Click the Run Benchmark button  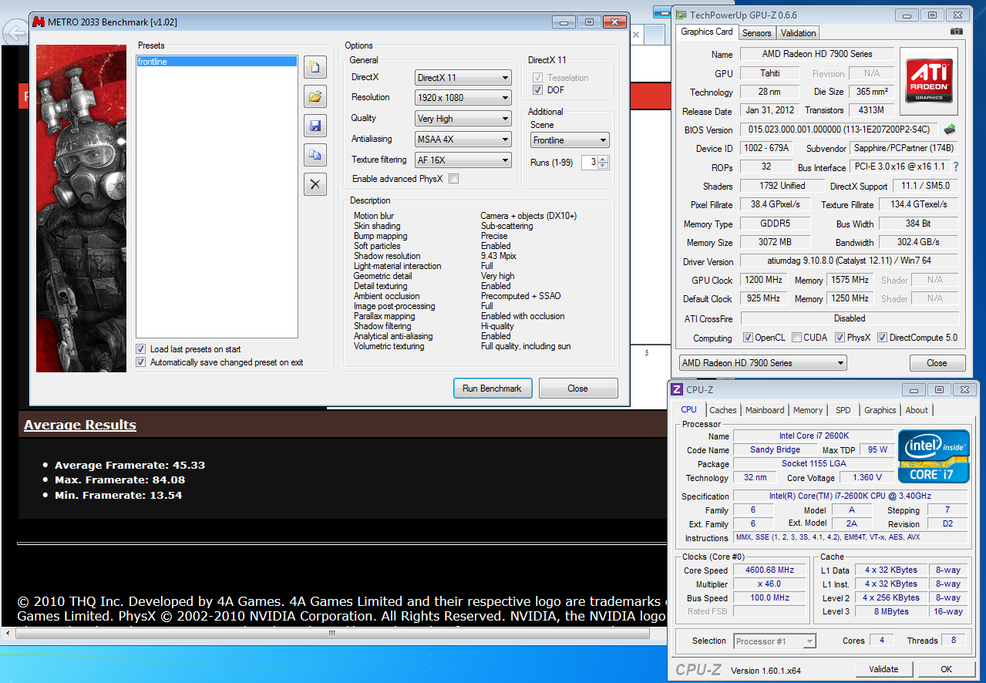(492, 389)
